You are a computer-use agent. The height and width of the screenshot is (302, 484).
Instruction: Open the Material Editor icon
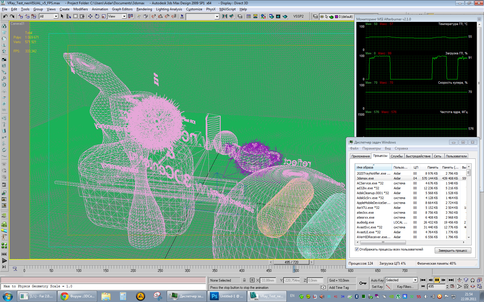pos(263,16)
